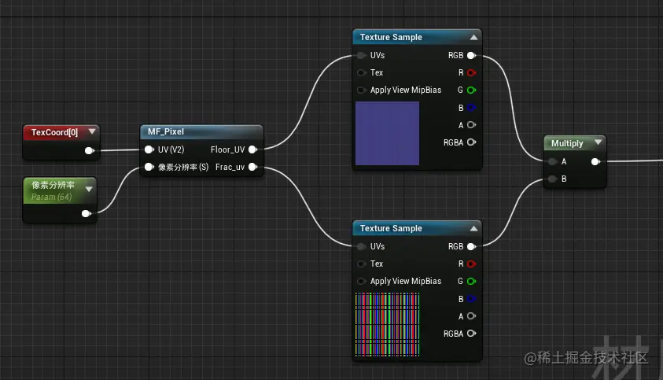Click Apply View MipBias pin on lower Texture Sample

tap(361, 281)
